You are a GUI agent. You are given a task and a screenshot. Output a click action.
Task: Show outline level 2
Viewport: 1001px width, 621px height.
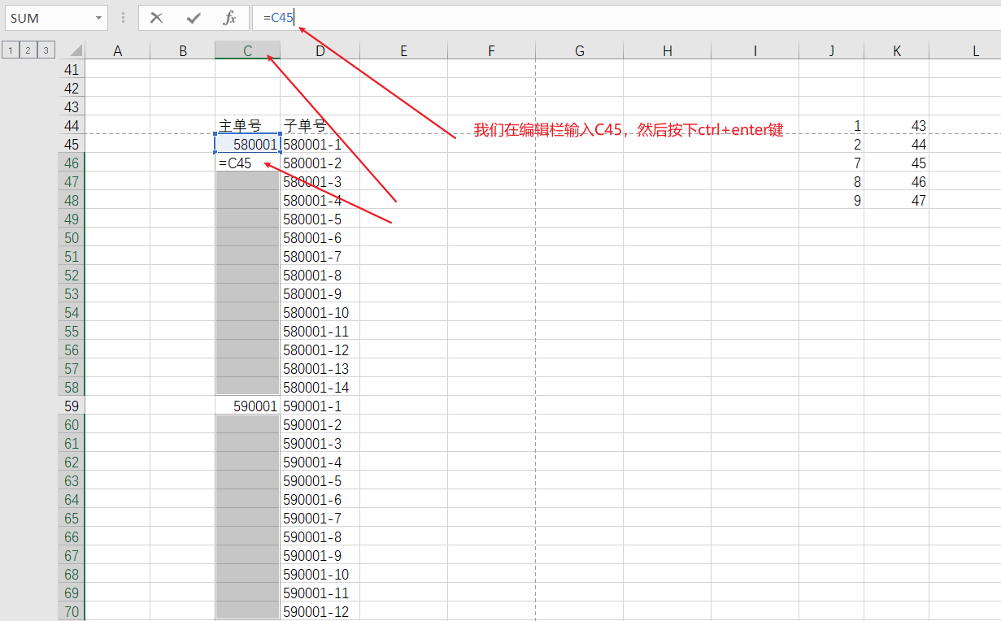point(28,50)
